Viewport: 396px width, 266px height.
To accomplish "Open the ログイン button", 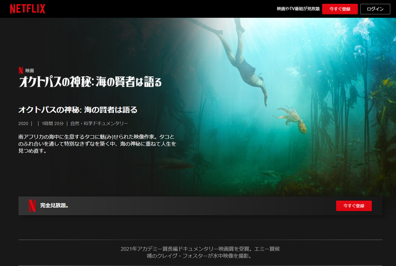I will [x=375, y=9].
